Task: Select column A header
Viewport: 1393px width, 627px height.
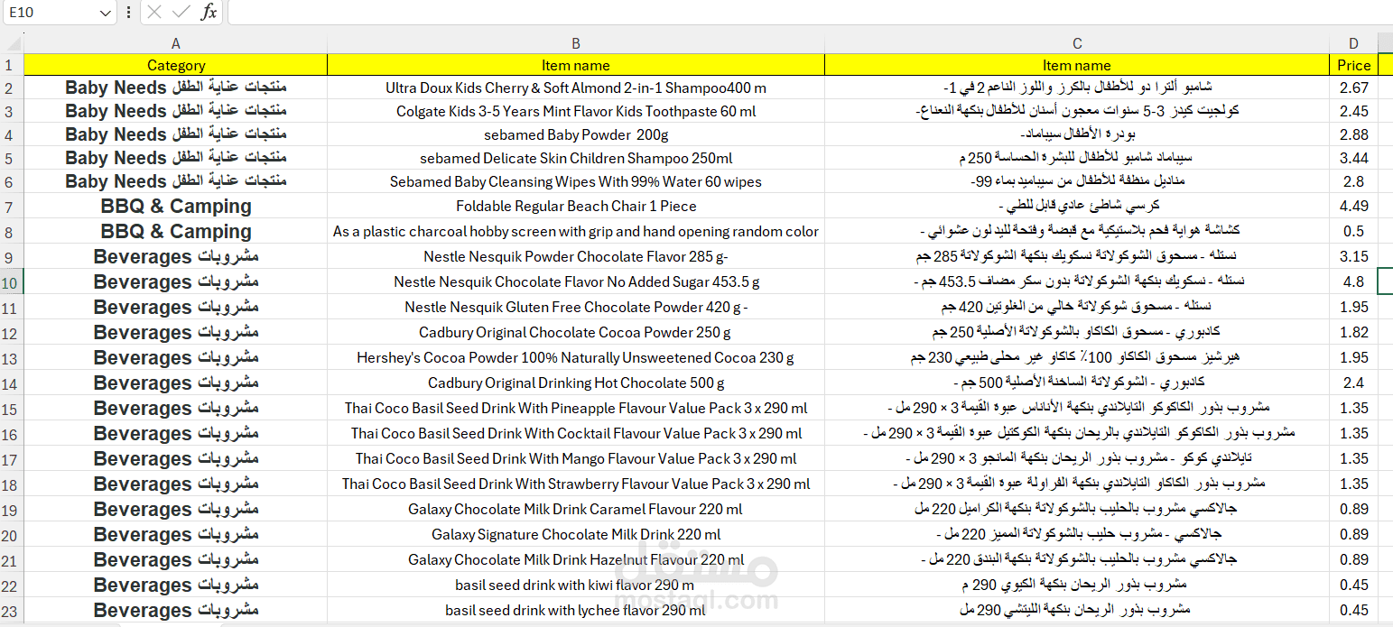Action: (175, 43)
